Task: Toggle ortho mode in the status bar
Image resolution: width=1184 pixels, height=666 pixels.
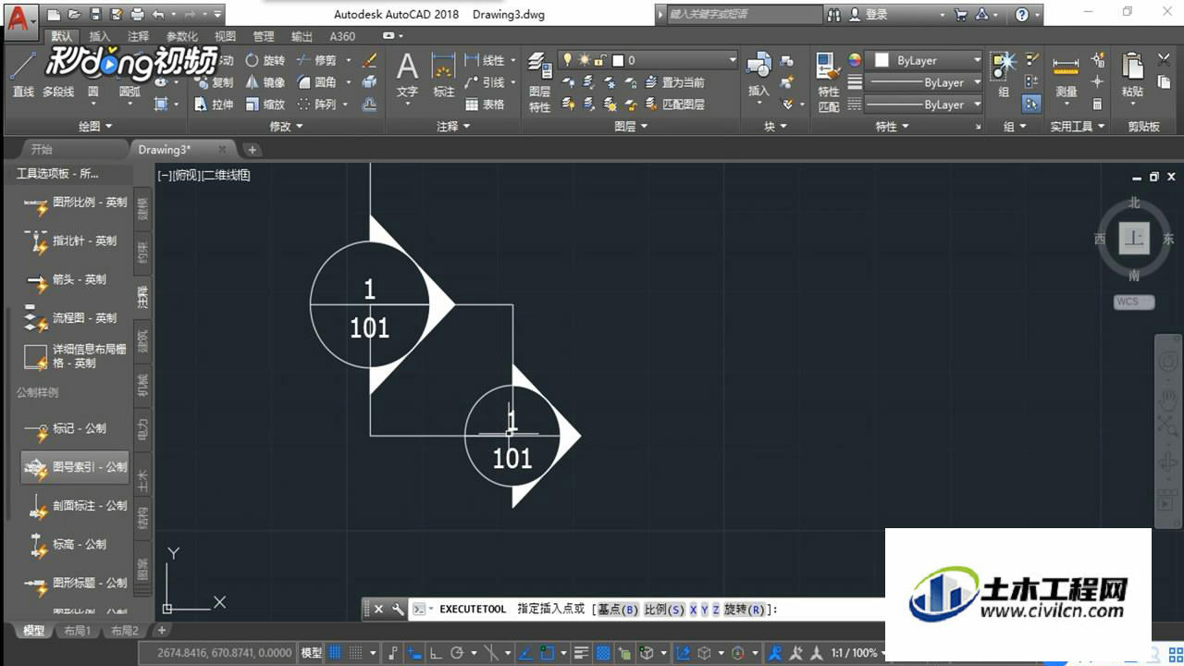Action: click(436, 653)
